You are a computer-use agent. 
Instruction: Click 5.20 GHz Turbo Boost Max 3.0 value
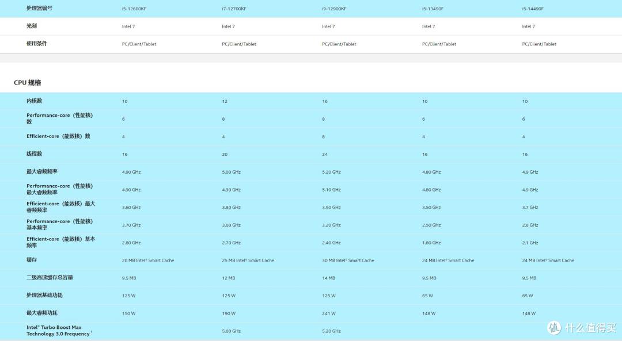(x=331, y=331)
